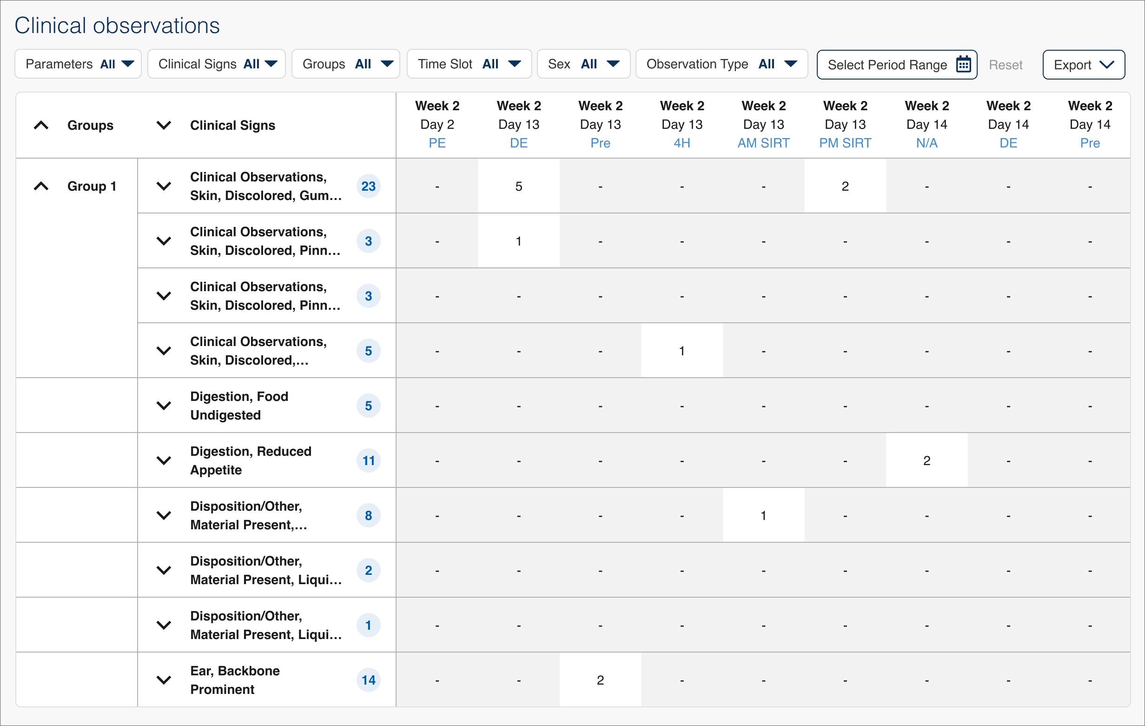The image size is (1145, 726).
Task: Click the Ear, Backbone Prominent label
Action: coord(235,680)
